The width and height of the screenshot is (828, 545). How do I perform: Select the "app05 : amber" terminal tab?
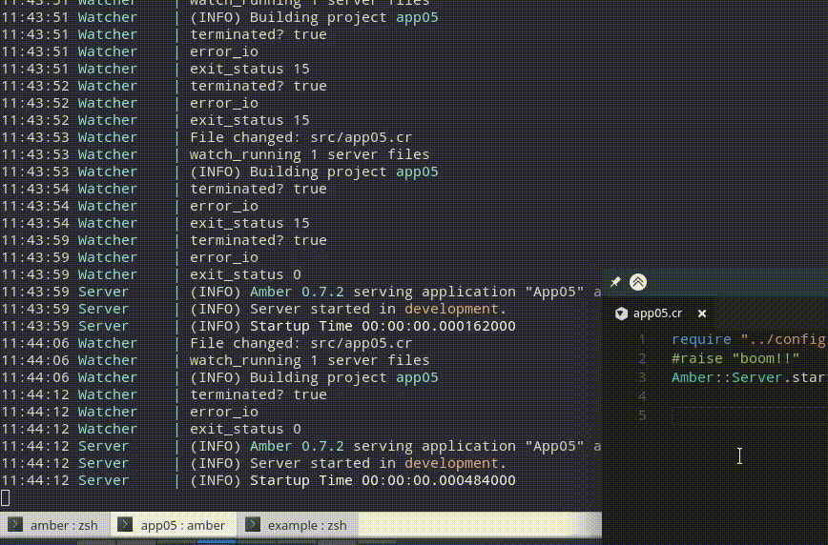174,525
